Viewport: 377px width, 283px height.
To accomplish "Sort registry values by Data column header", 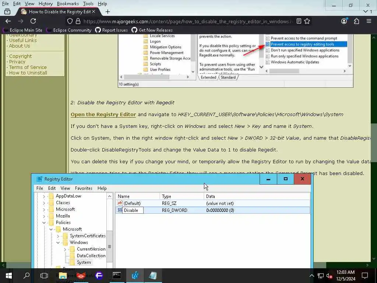I will 257,196.
